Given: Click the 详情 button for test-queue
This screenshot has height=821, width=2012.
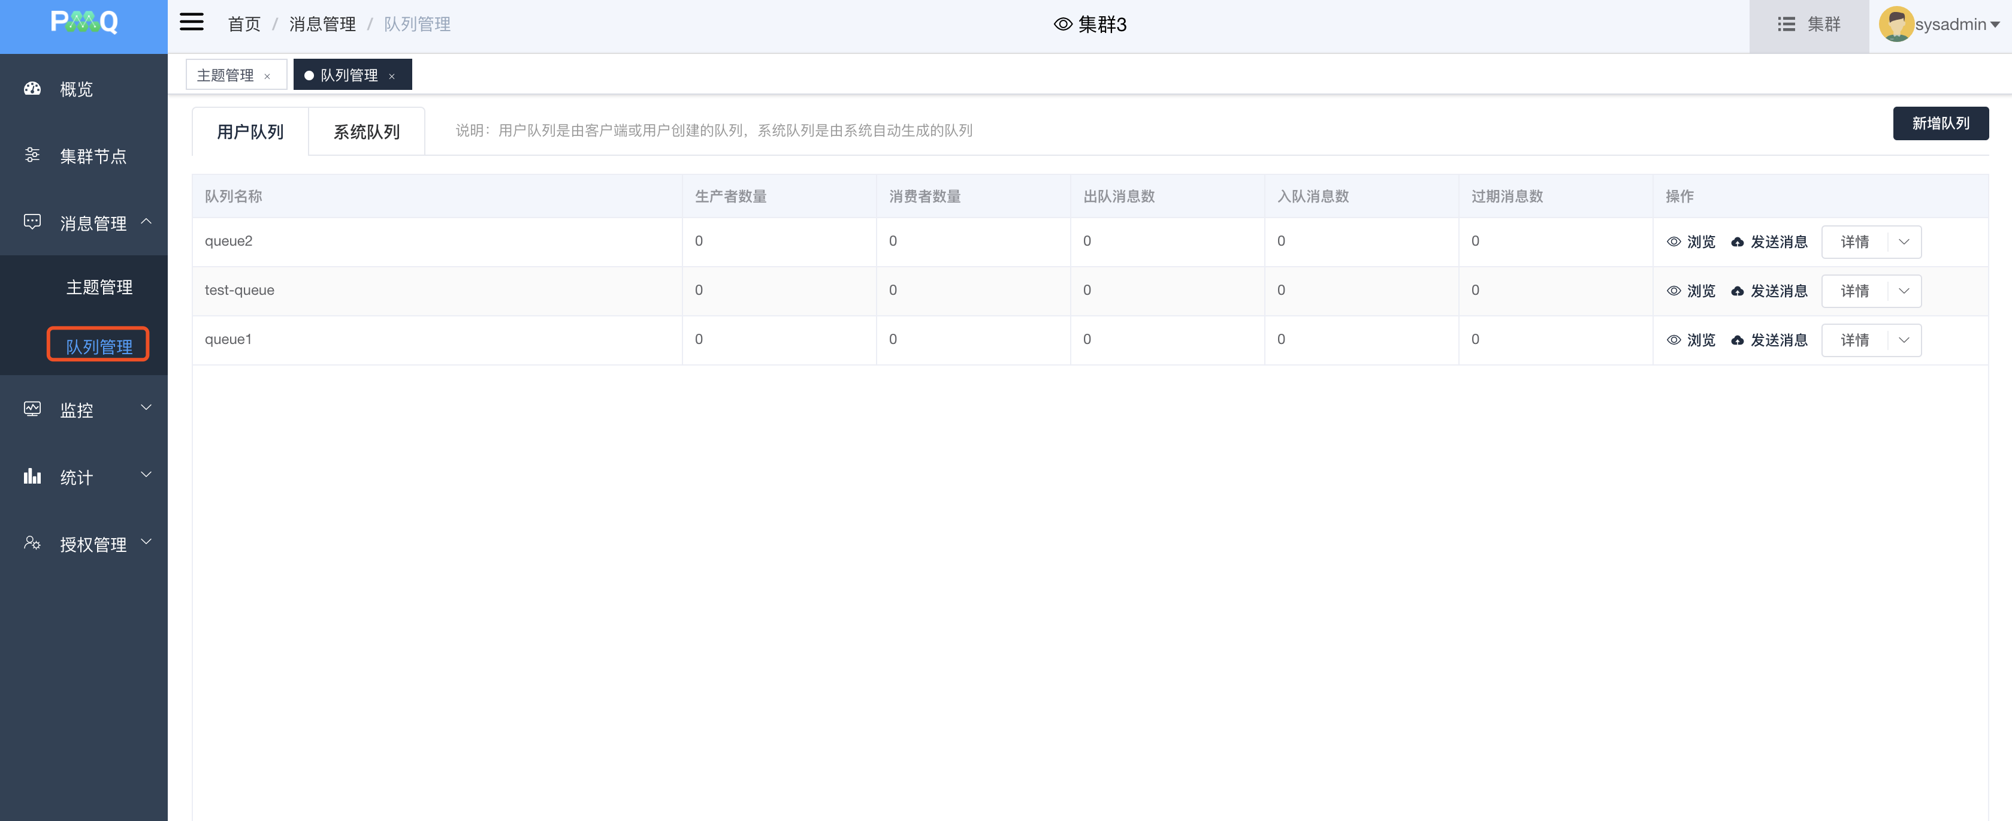Looking at the screenshot, I should [x=1854, y=291].
